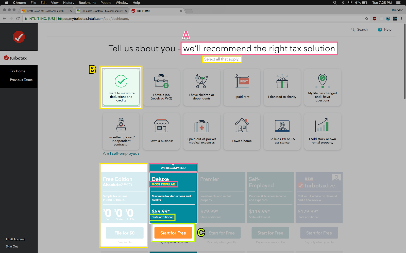Select 'I'd like CPA or EA assistance' tile
The height and width of the screenshot is (253, 406).
click(282, 131)
